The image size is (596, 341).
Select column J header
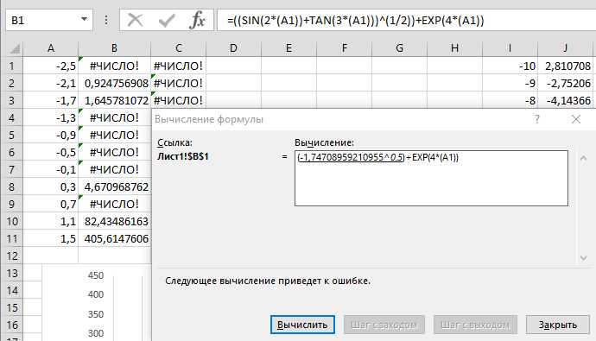pos(565,48)
